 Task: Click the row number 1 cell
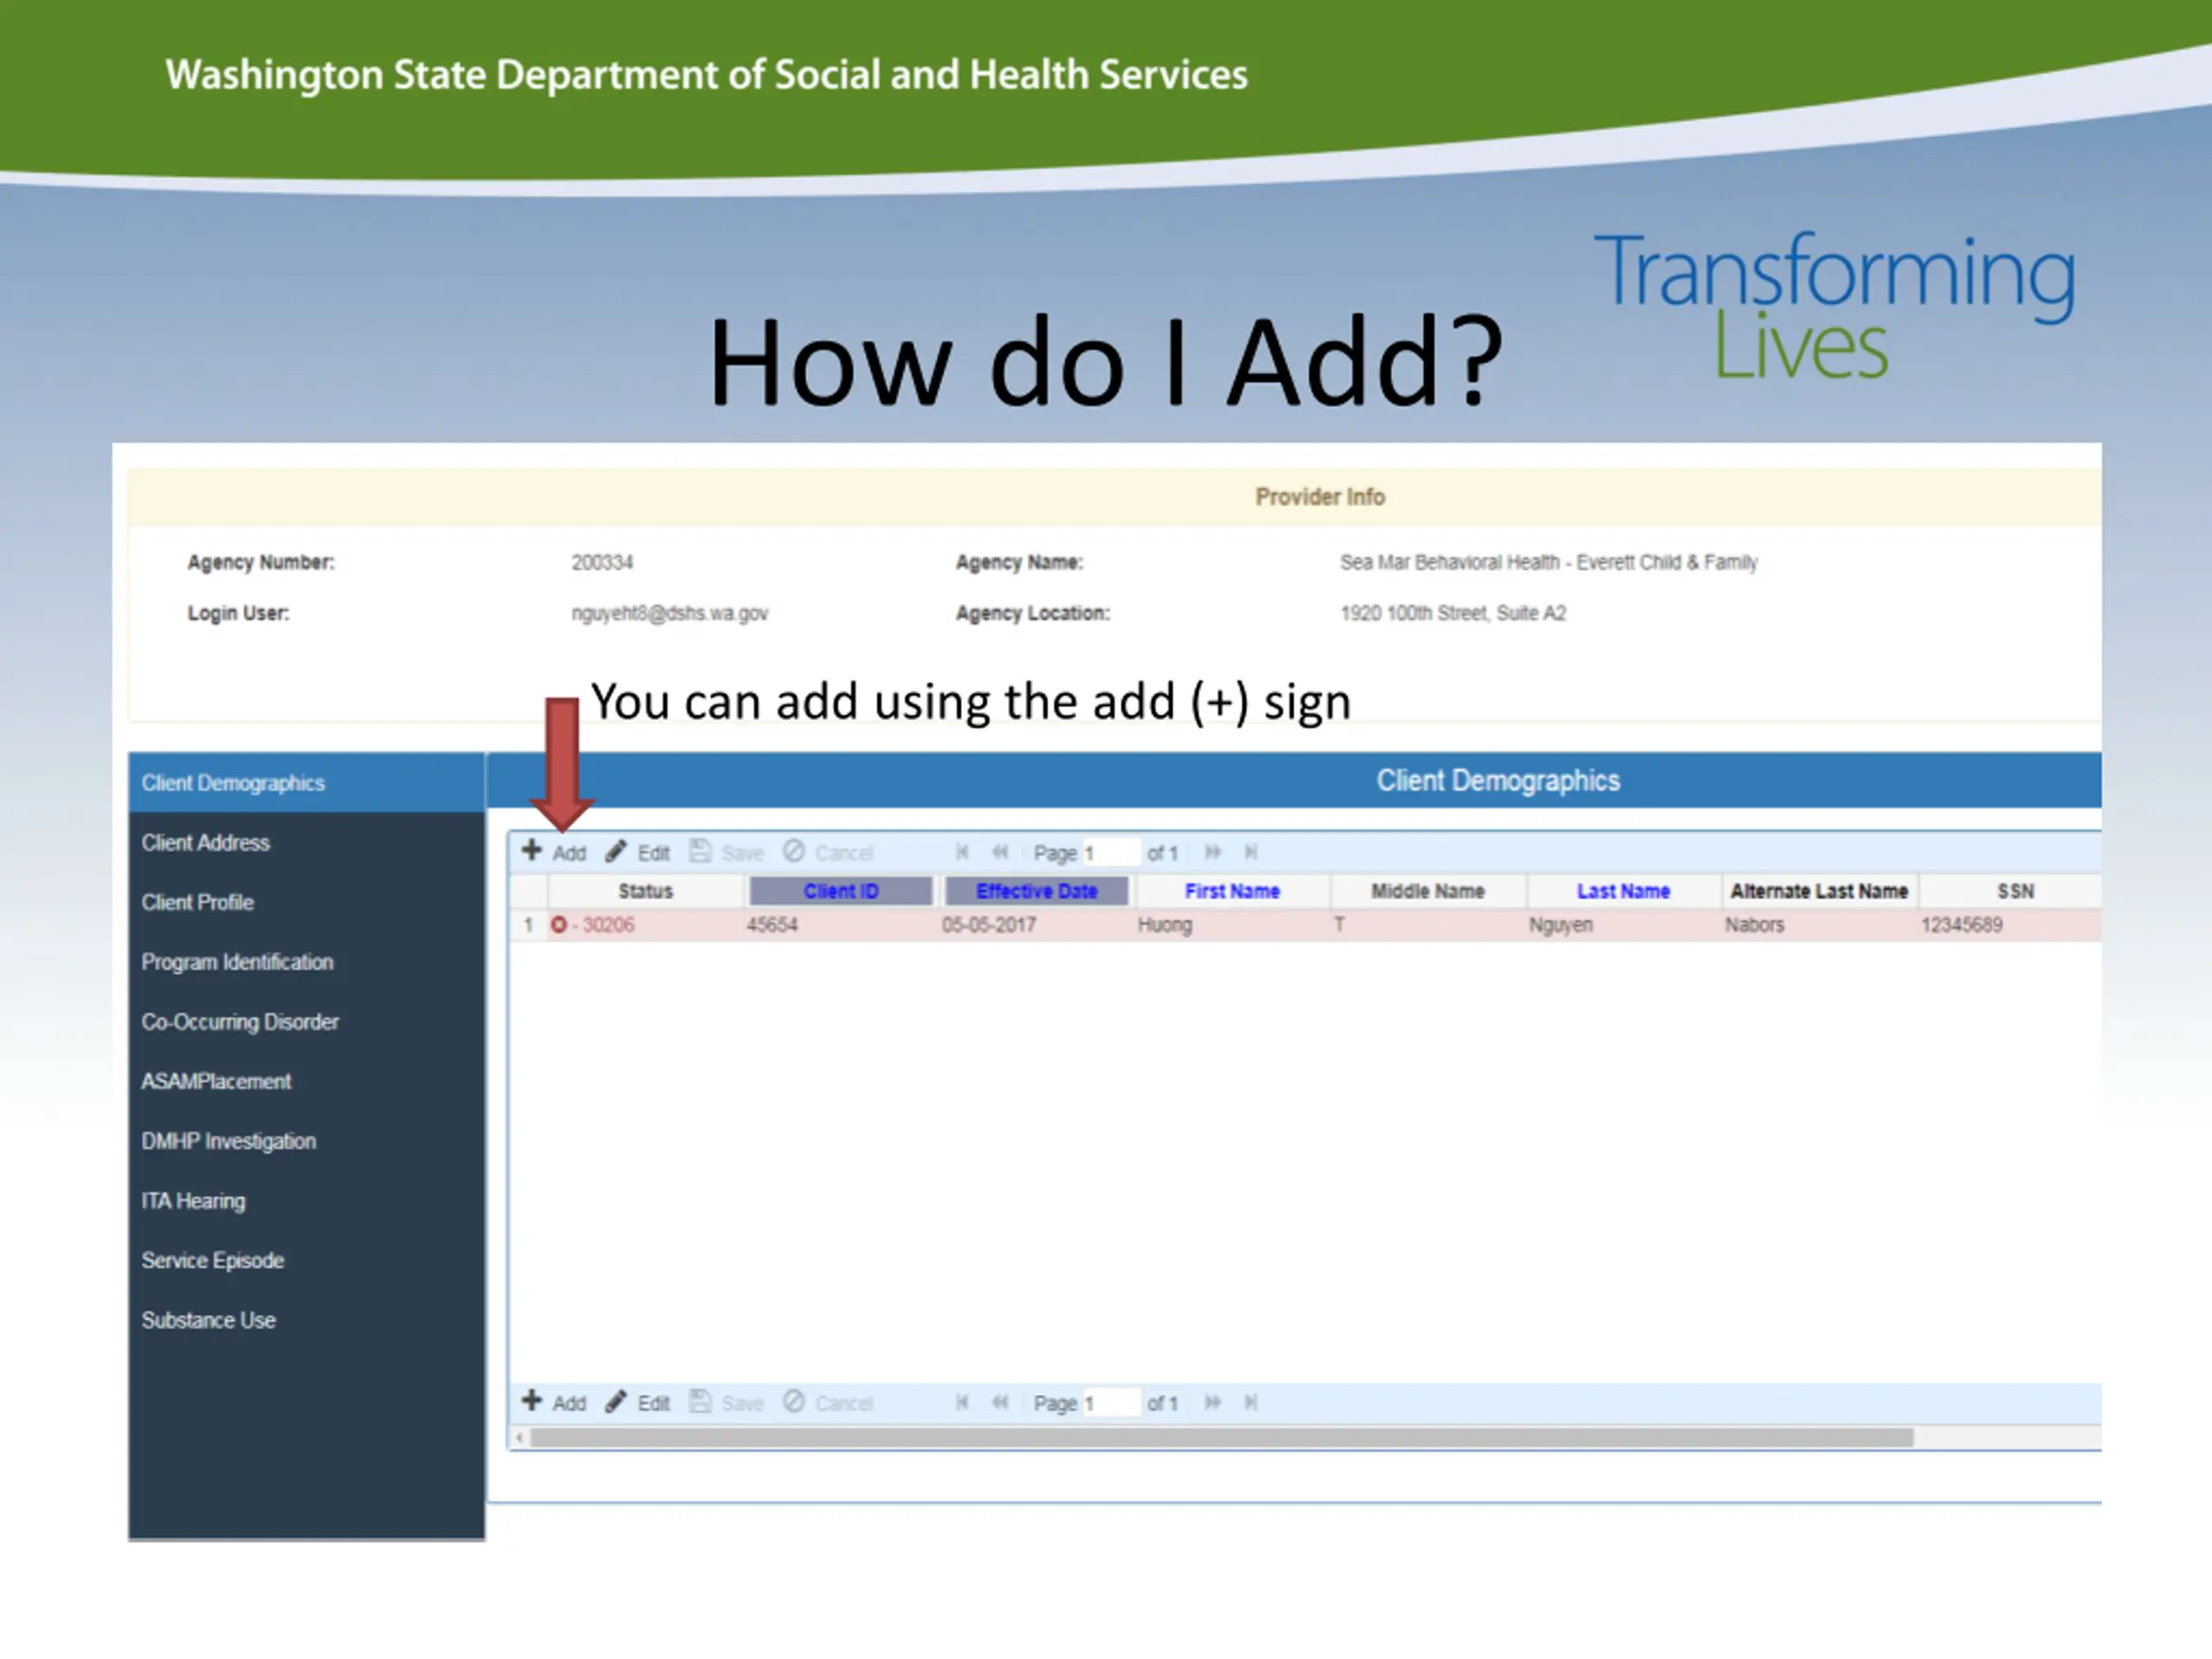pos(528,925)
